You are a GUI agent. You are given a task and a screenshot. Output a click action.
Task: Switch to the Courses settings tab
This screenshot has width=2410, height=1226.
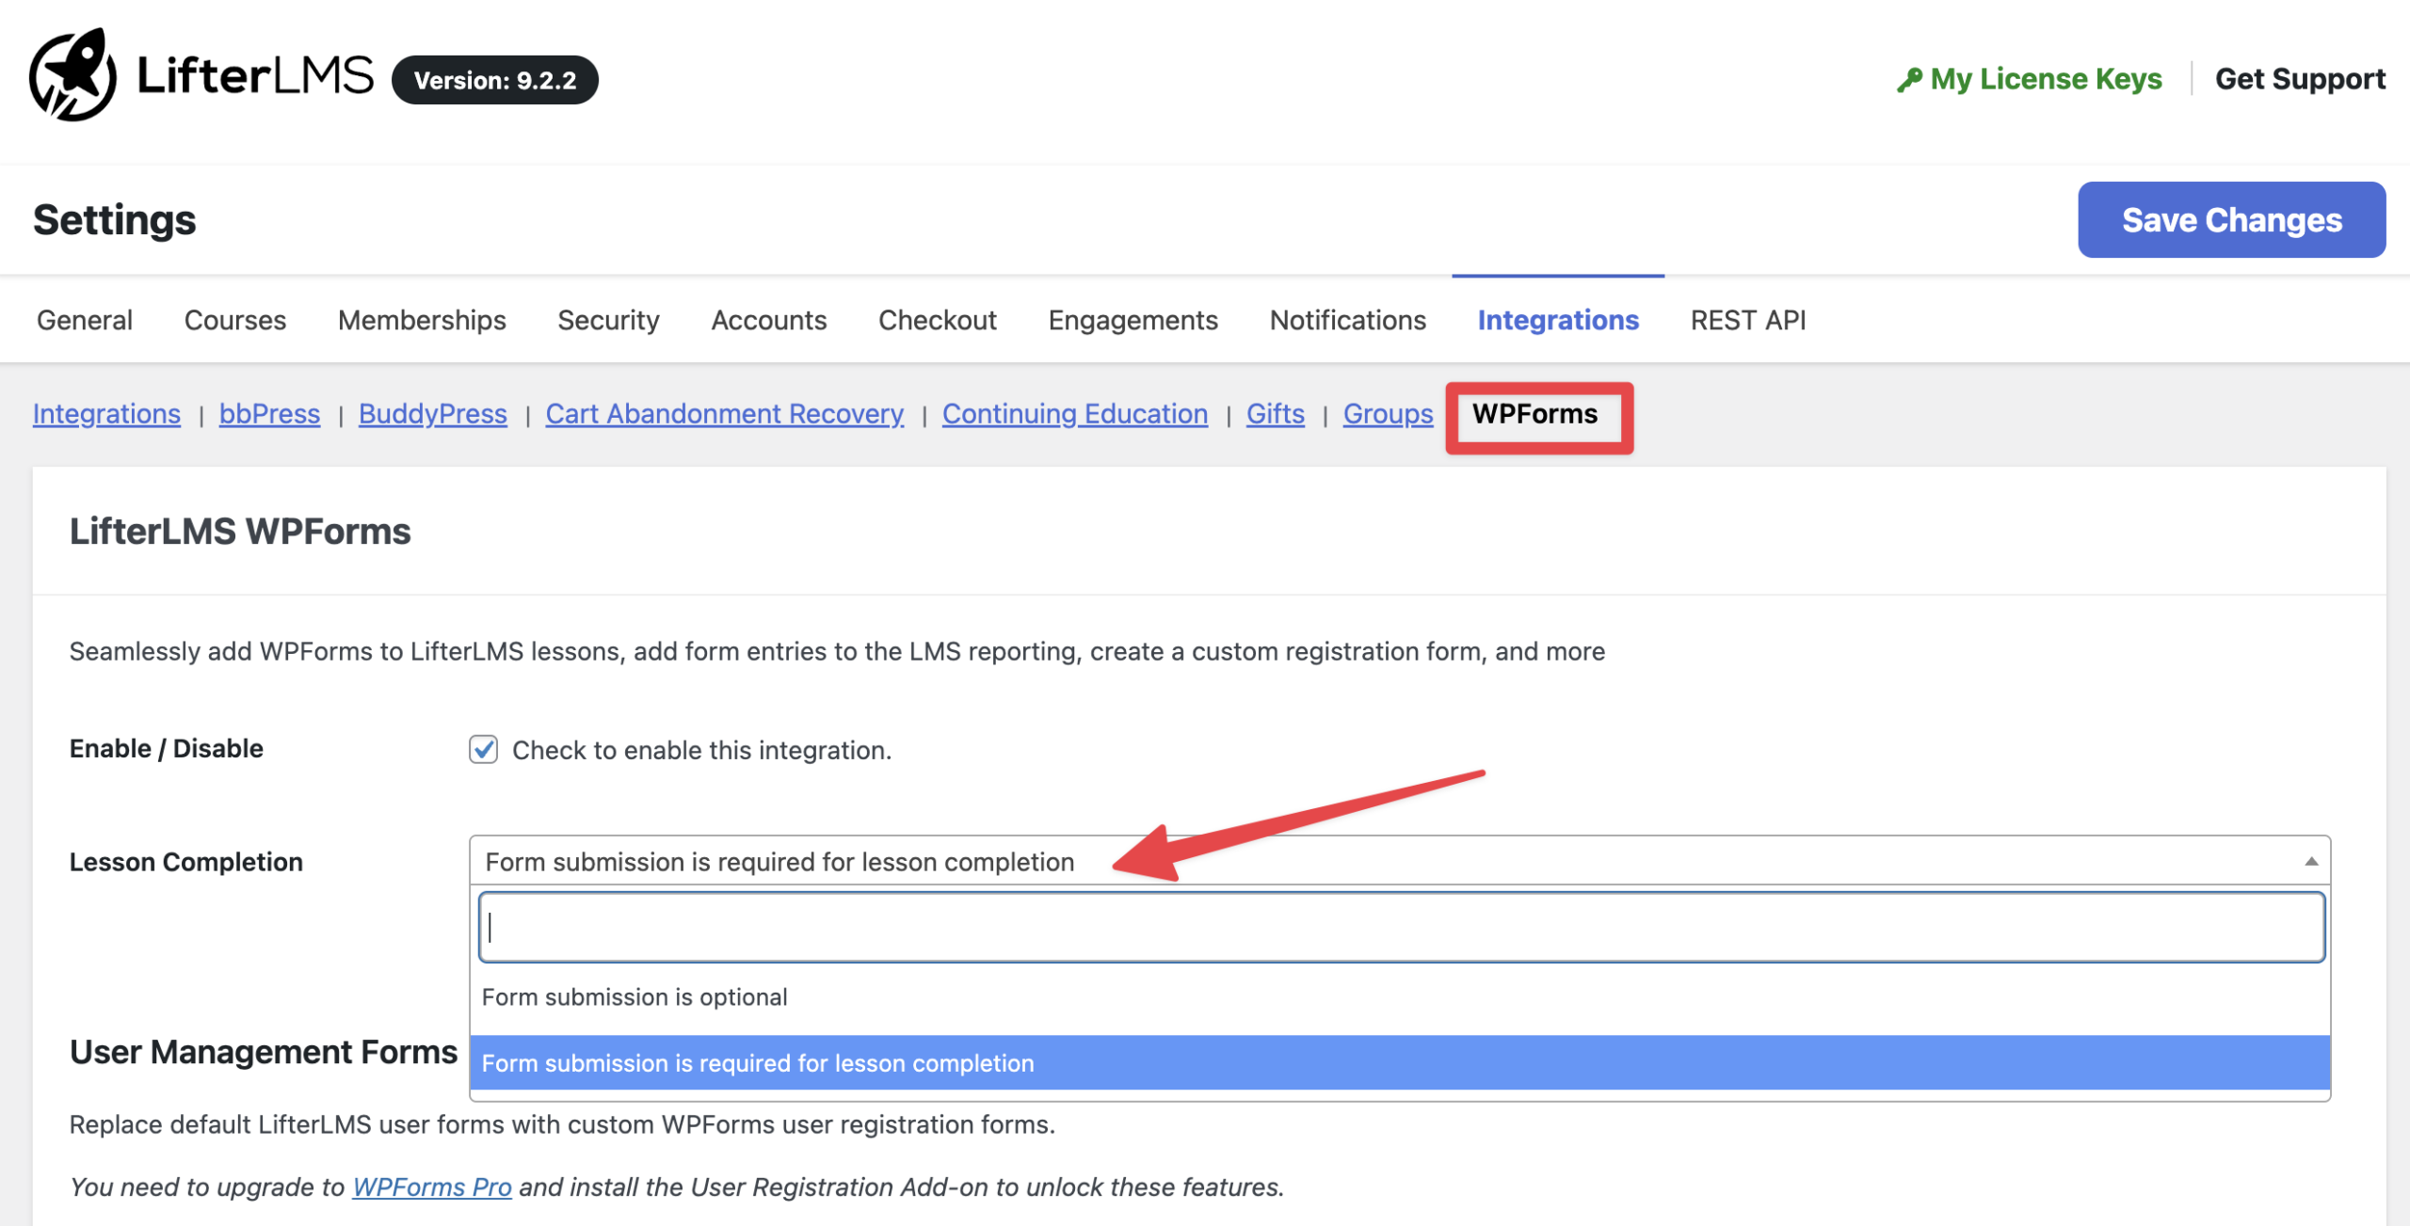[x=235, y=321]
